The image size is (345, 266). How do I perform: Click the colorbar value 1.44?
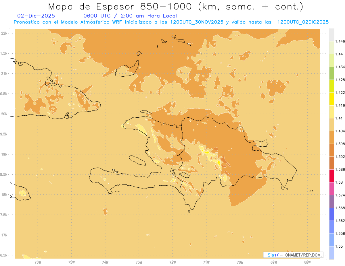click(339, 54)
